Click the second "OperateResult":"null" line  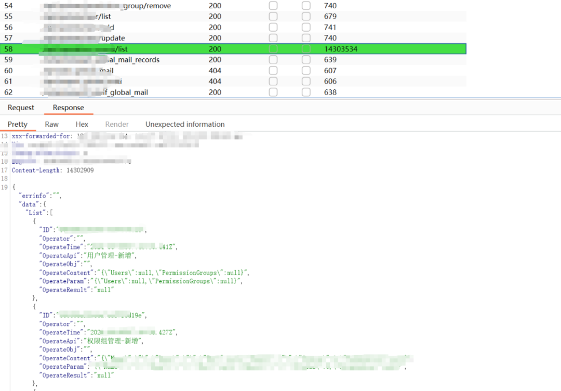76,375
